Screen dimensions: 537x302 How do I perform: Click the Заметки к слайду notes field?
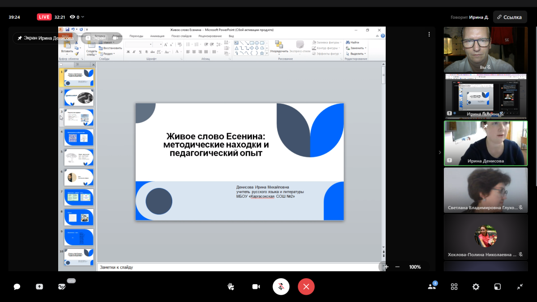[239, 267]
